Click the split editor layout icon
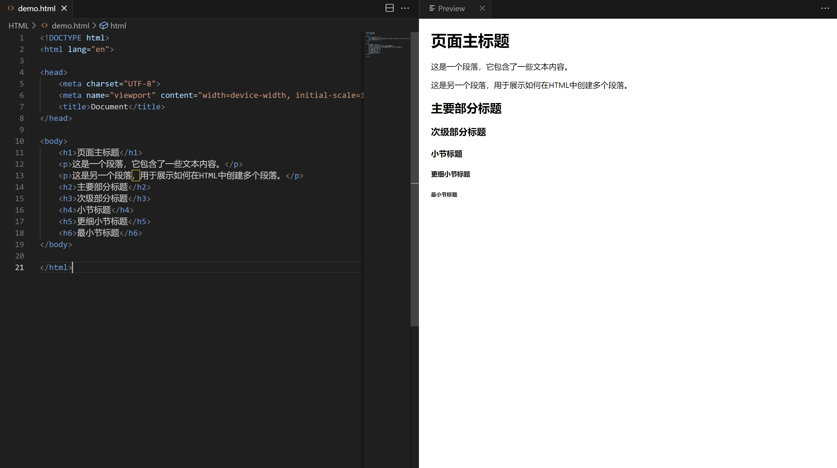Image resolution: width=837 pixels, height=468 pixels. 389,8
